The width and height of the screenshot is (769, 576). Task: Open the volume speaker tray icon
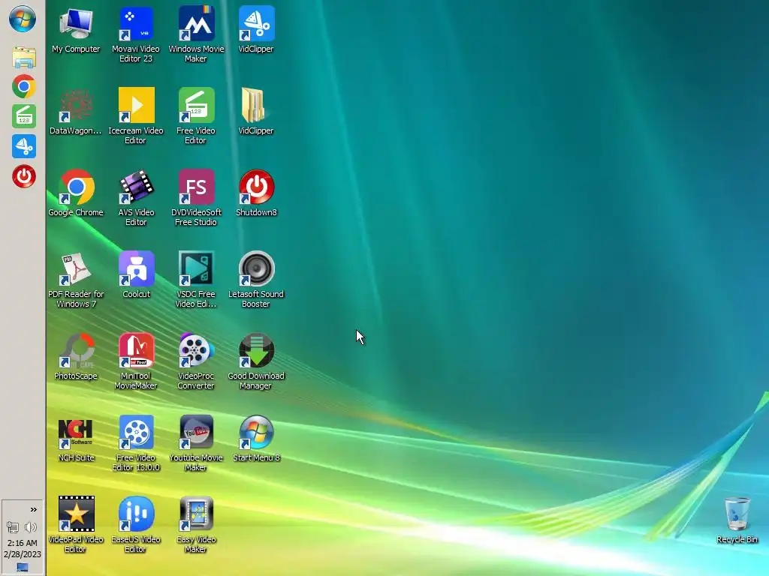(x=30, y=527)
